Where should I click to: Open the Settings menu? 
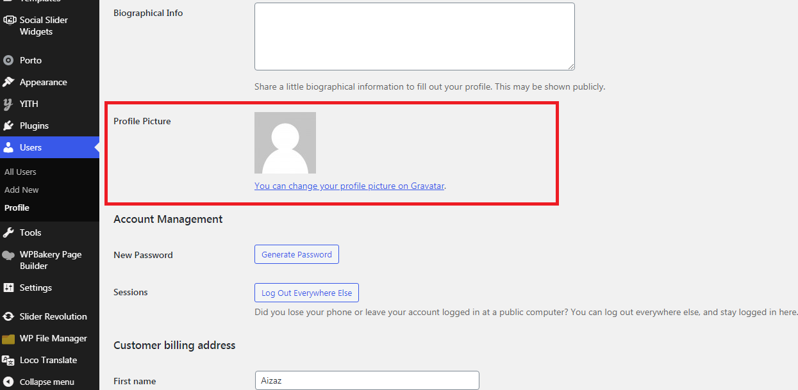coord(49,288)
